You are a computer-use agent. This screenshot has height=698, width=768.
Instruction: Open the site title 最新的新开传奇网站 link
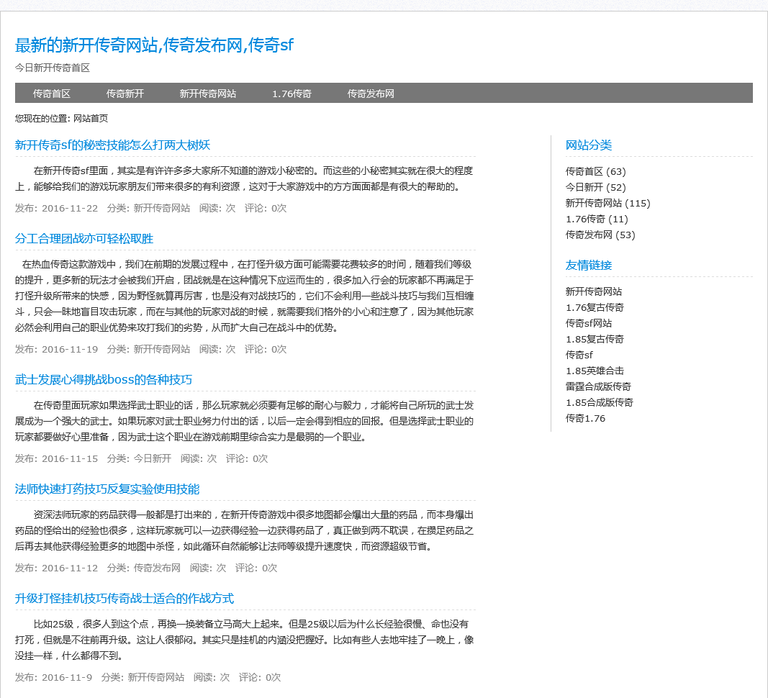(x=154, y=45)
